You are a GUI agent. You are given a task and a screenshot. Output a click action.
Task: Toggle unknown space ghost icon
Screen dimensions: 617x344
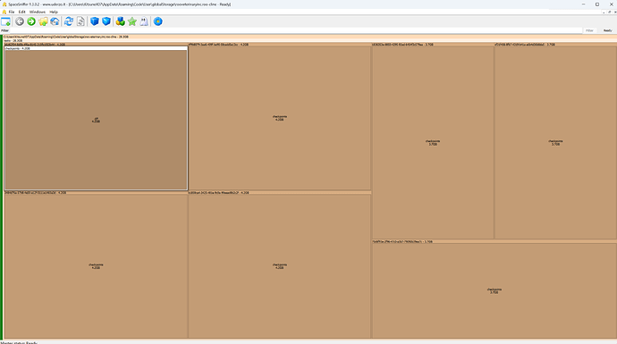[x=144, y=21]
